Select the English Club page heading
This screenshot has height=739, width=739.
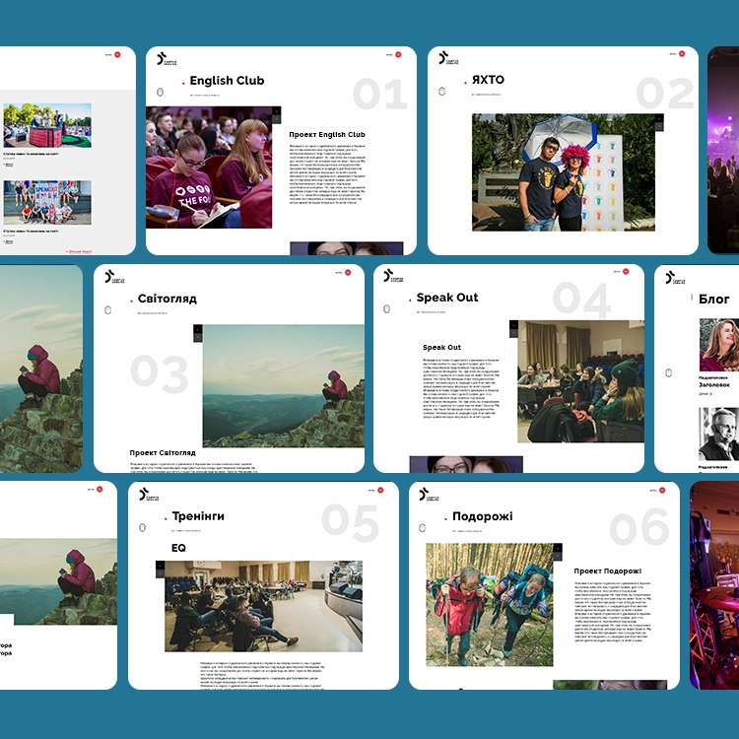coord(227,81)
